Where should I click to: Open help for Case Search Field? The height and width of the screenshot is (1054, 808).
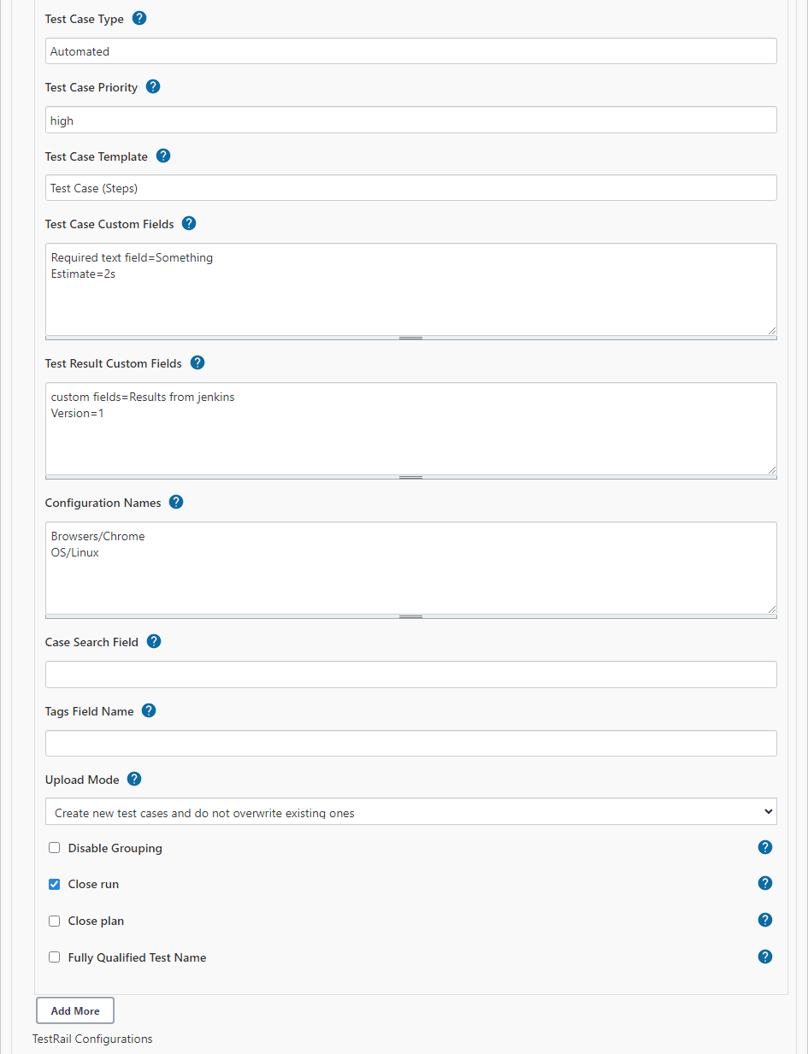(x=154, y=641)
